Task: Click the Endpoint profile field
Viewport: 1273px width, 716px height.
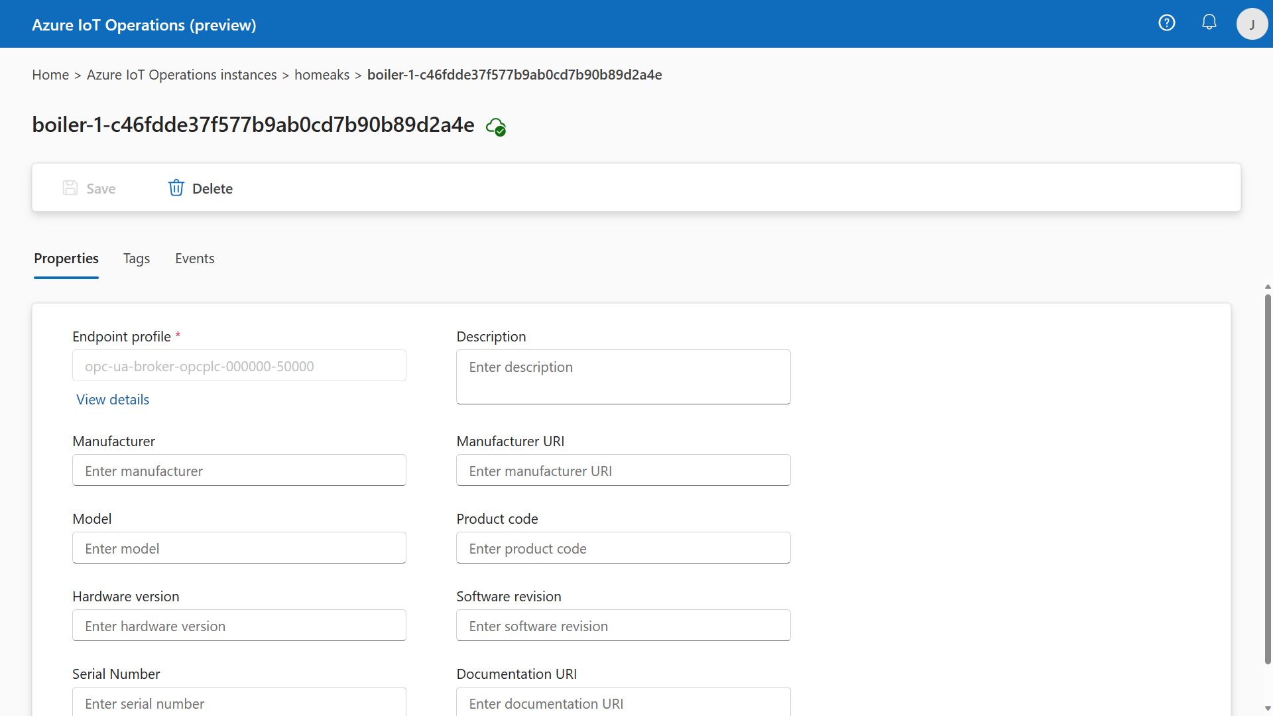Action: coord(239,366)
